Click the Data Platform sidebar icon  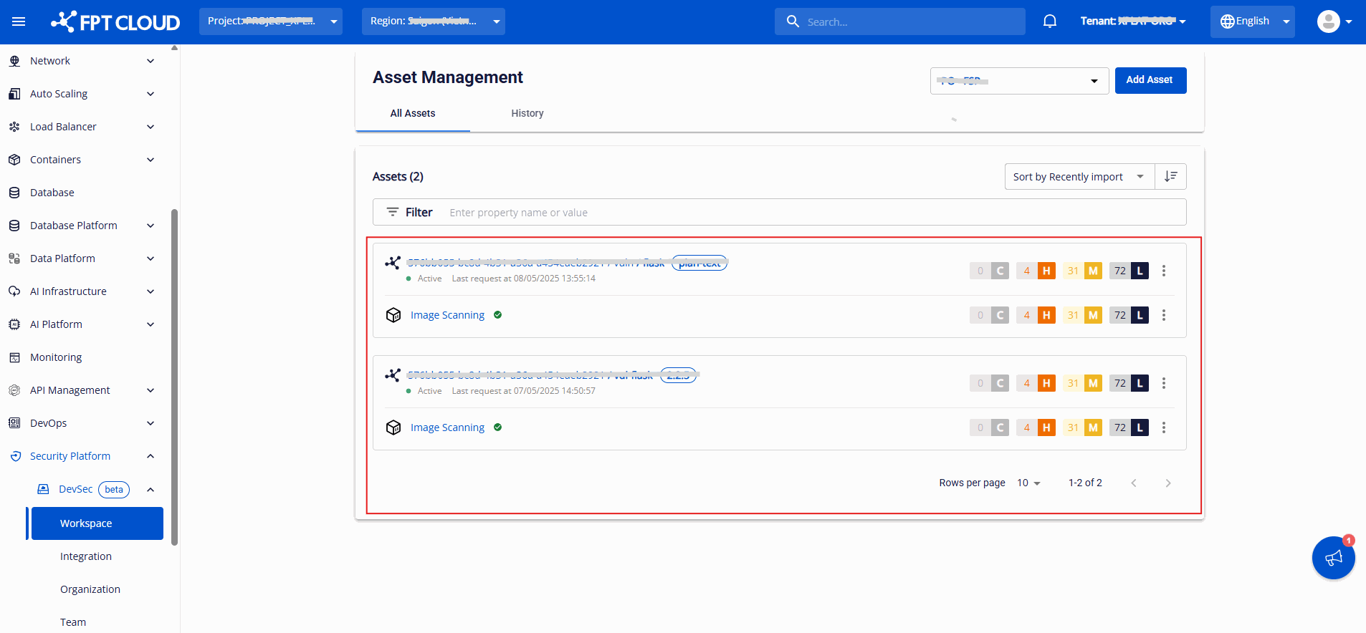(14, 258)
